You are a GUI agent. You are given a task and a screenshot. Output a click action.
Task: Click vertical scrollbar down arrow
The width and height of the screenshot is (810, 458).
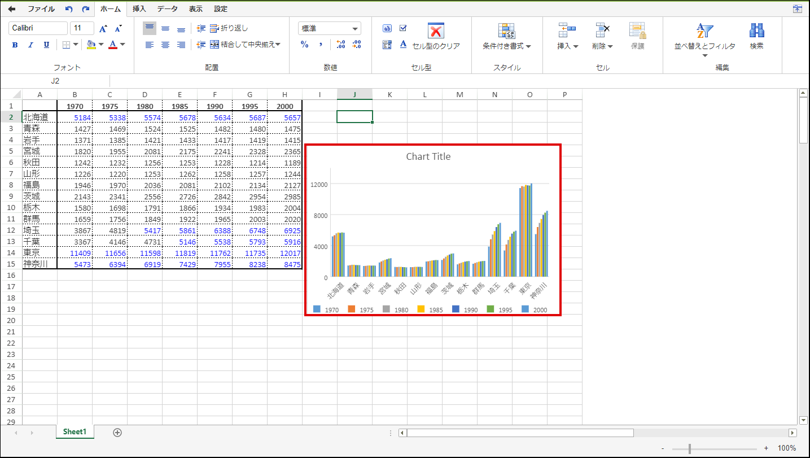pyautogui.click(x=804, y=420)
